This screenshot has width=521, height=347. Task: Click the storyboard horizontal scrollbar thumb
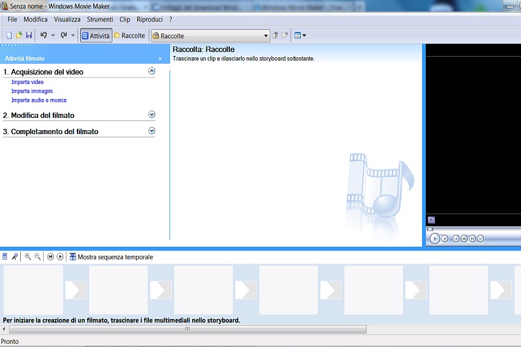click(188, 329)
